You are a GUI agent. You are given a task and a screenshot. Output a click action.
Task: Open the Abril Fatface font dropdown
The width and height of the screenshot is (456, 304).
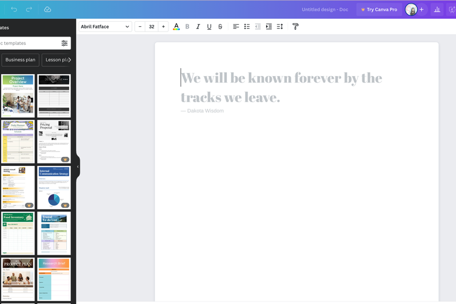coord(105,27)
